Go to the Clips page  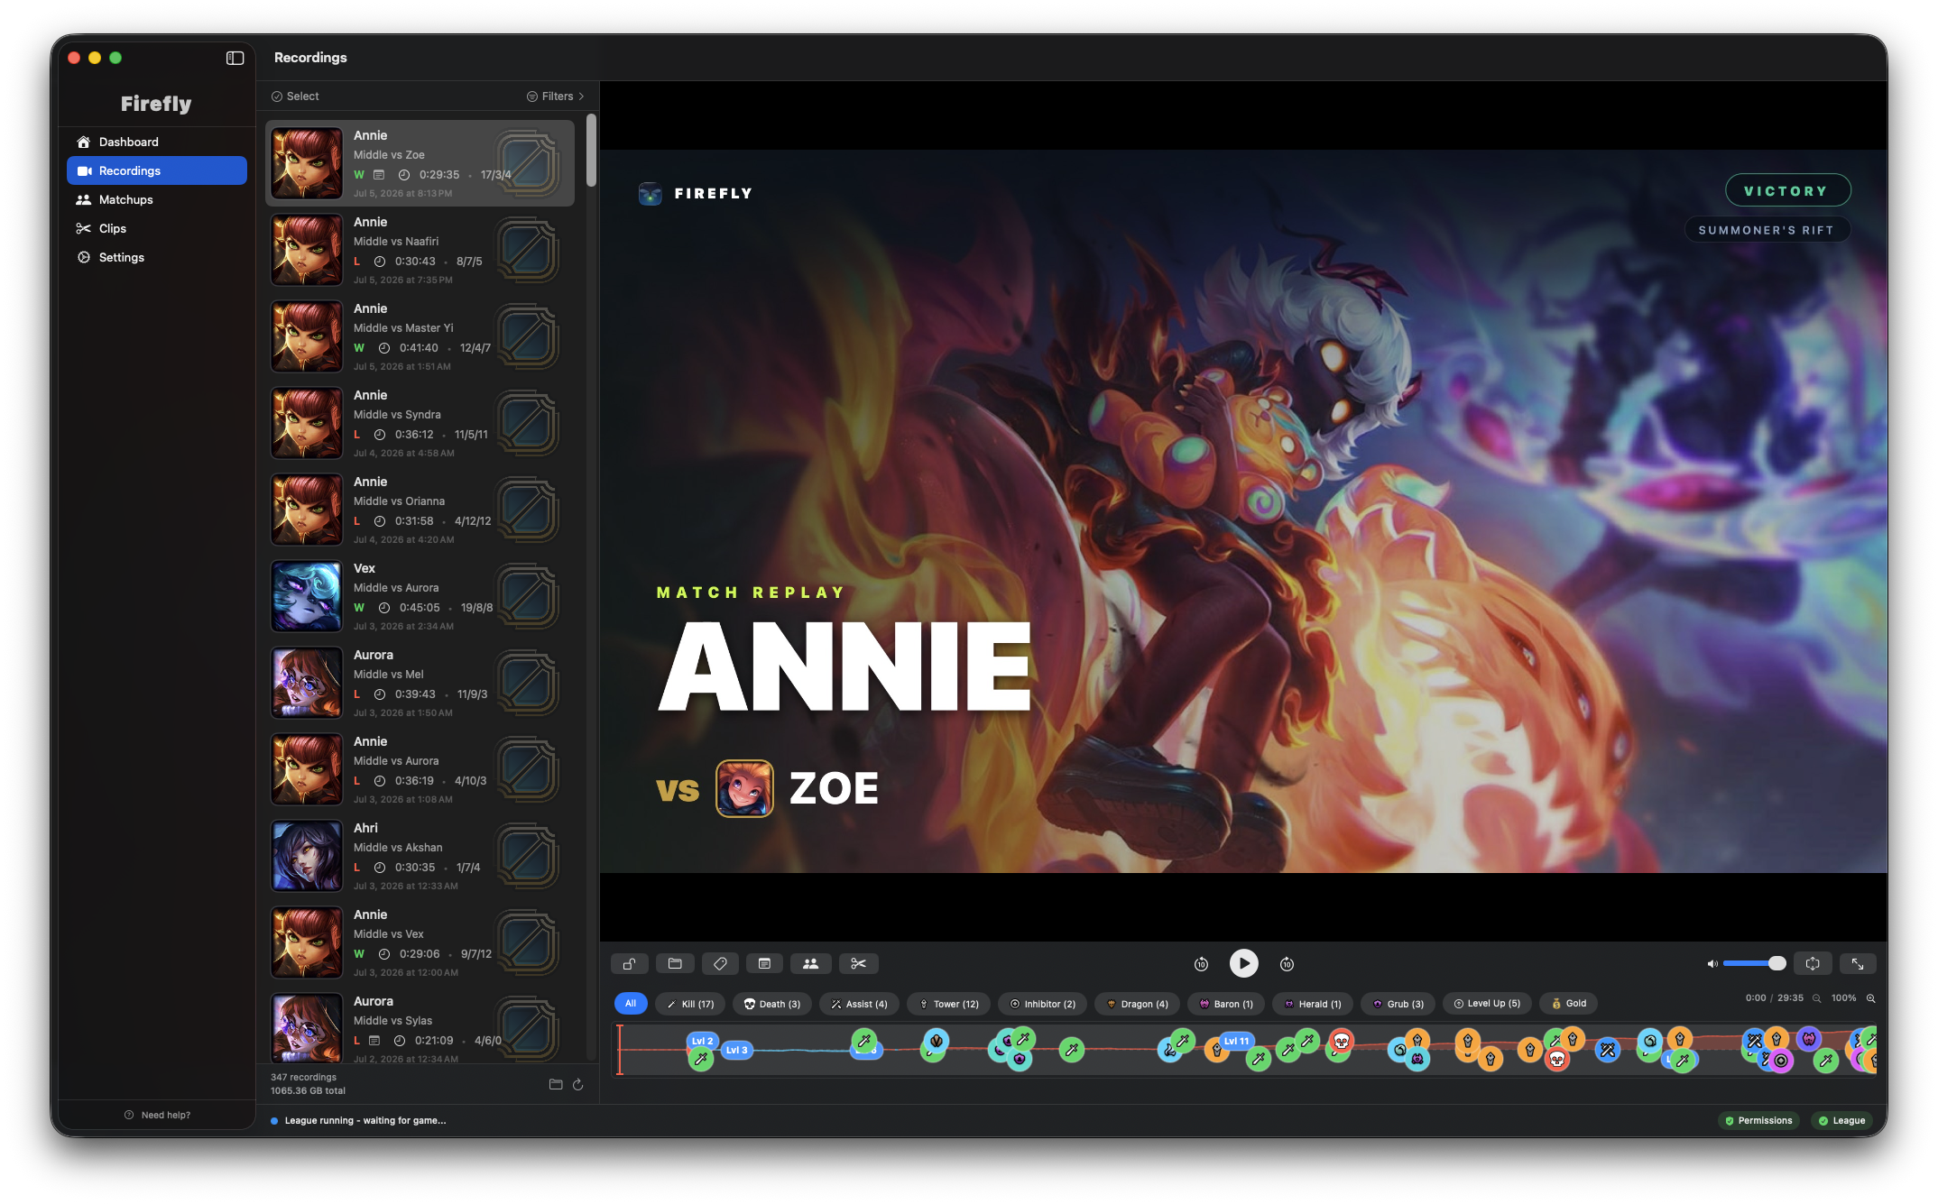(157, 228)
